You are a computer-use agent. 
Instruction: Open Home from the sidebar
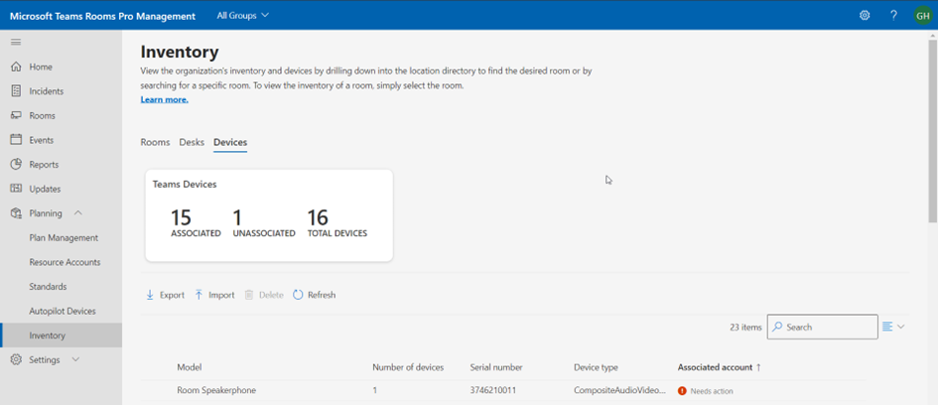point(41,67)
